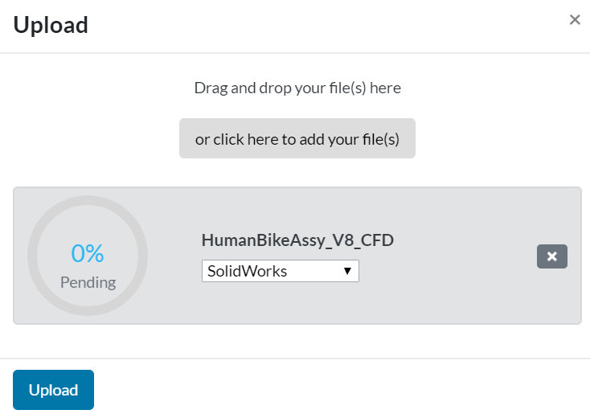Select the HumanBikeAssy_V8_CFD file name
The image size is (590, 414).
tap(297, 240)
